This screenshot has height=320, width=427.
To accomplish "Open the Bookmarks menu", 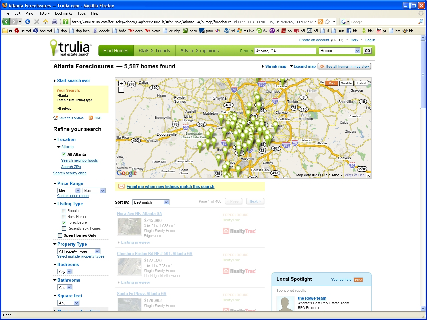I will click(63, 13).
